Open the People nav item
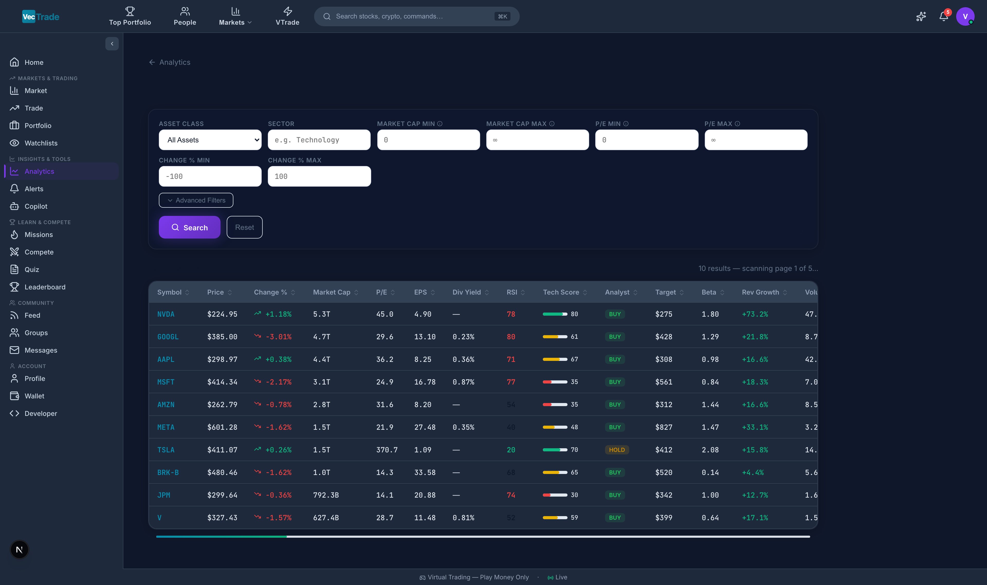The image size is (987, 585). pos(185,16)
